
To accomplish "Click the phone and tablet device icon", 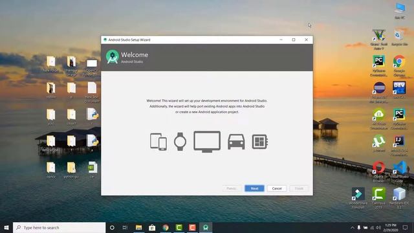I will tap(158, 142).
